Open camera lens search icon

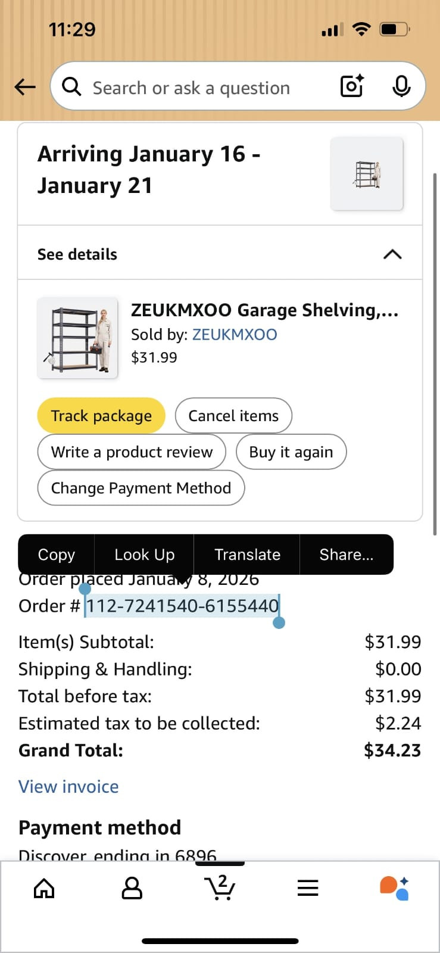click(352, 87)
